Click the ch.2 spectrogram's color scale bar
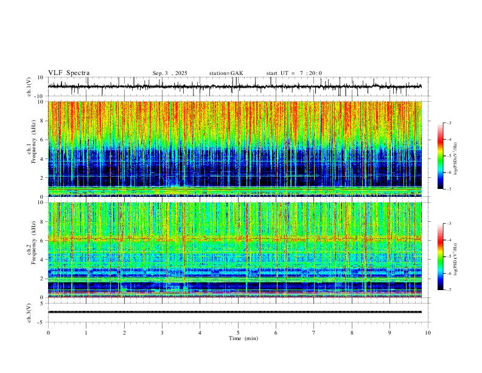The height and width of the screenshot is (373, 482). tap(440, 257)
